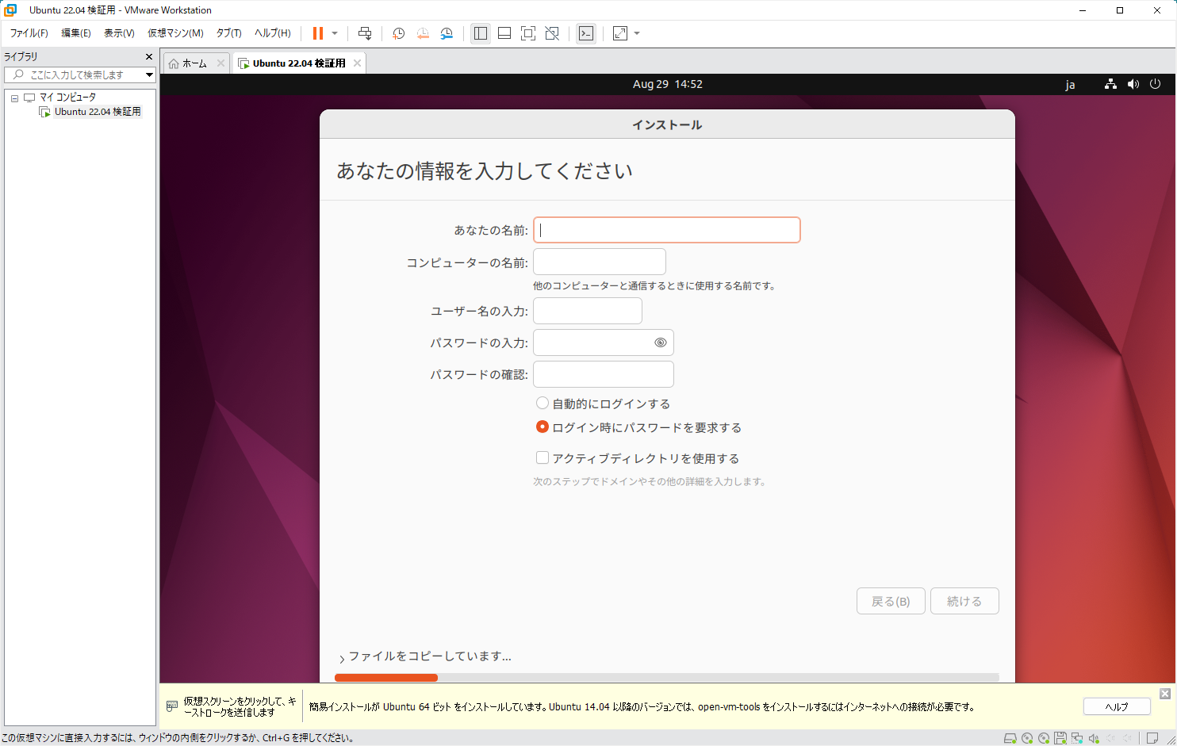Image resolution: width=1177 pixels, height=746 pixels.
Task: Open the message log icon in status bar
Action: coord(1152,738)
